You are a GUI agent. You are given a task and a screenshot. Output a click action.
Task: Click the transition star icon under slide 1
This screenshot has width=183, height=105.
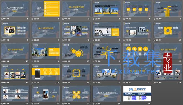(2, 19)
